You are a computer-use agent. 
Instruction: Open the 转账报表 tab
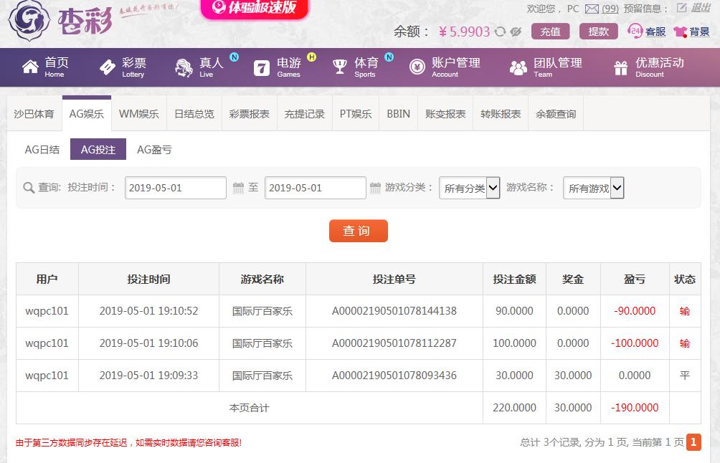click(x=501, y=114)
